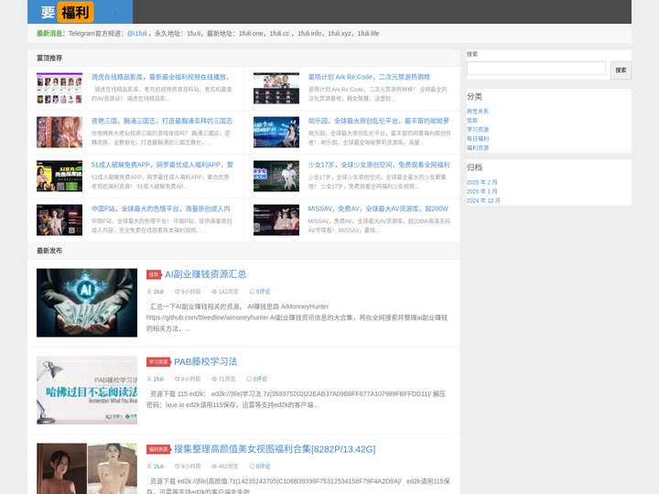The height and width of the screenshot is (494, 659).
Task: Select the red 福利资源 tag on third post
Action: click(x=158, y=449)
